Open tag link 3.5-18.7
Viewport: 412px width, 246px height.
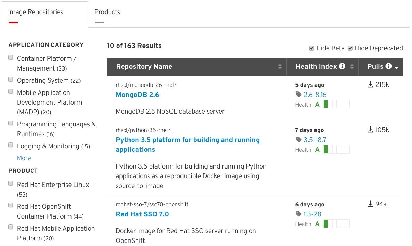click(x=315, y=140)
